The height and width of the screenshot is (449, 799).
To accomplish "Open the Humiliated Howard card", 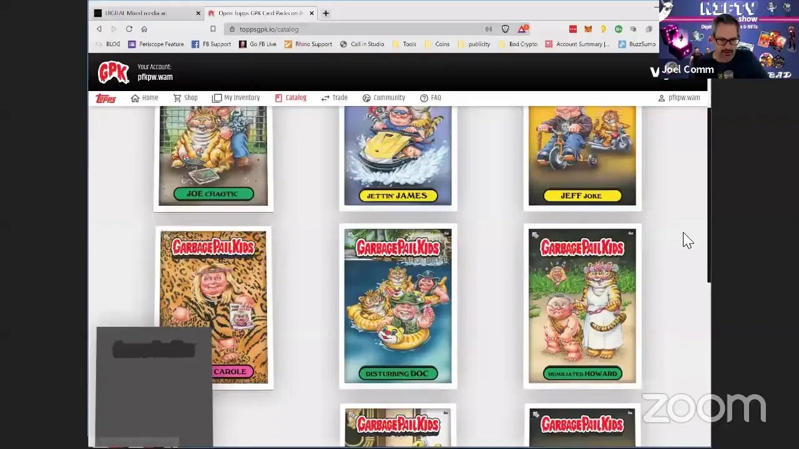I will click(x=582, y=306).
